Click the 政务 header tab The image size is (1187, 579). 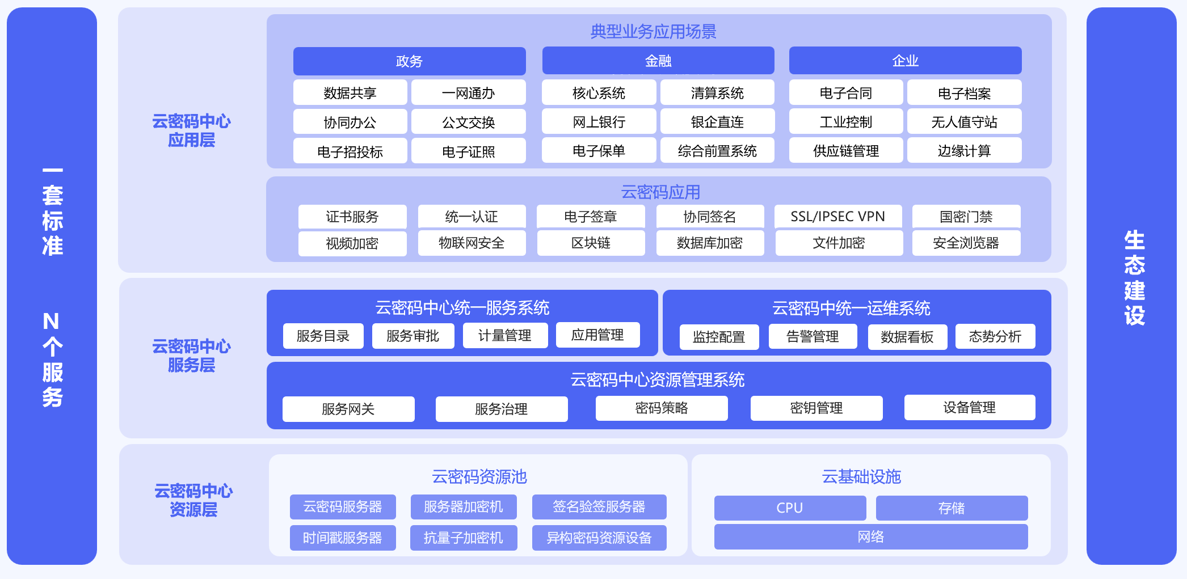[x=409, y=61]
